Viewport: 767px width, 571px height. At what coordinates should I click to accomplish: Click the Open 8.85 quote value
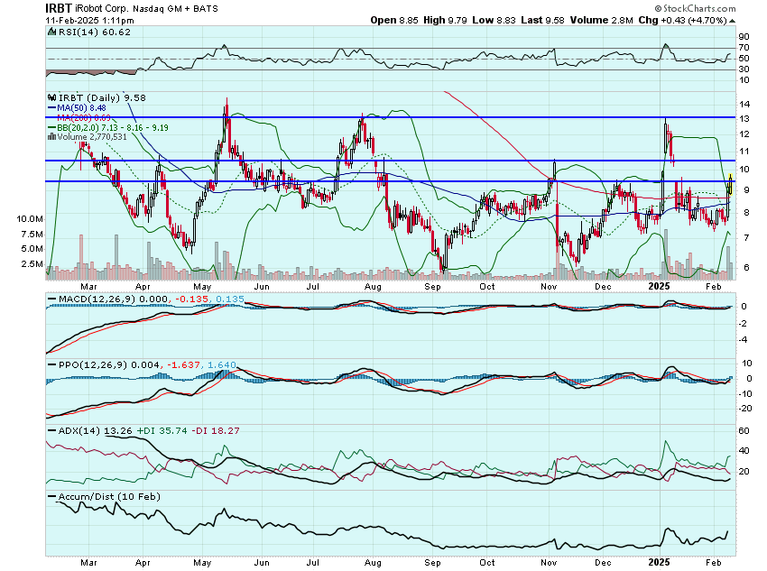[394, 20]
